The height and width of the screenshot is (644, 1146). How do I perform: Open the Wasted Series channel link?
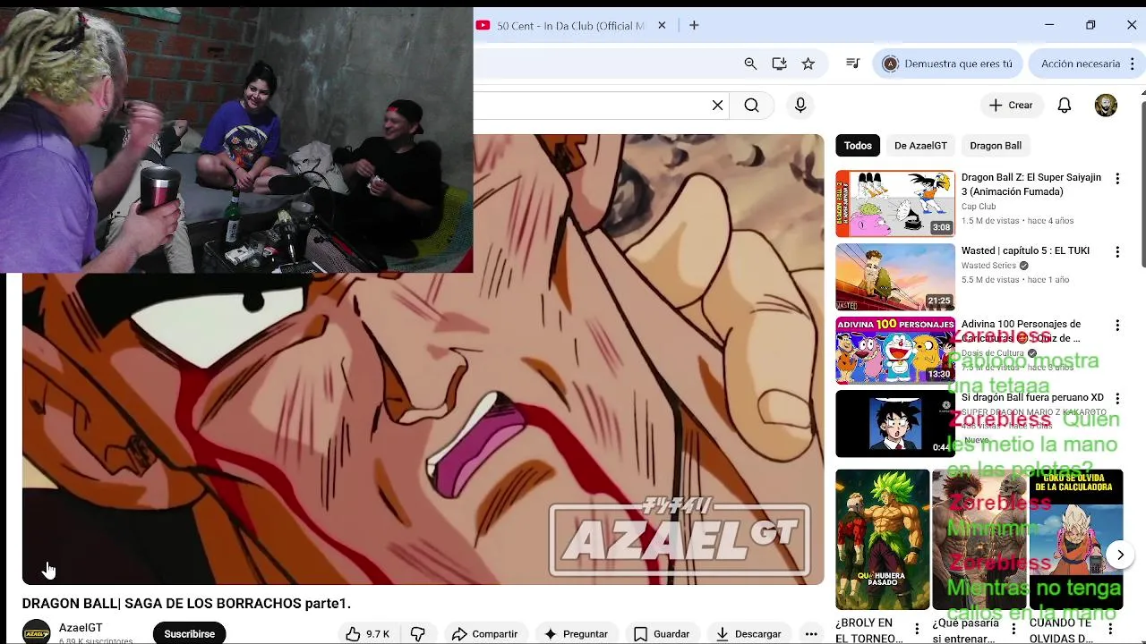click(988, 266)
